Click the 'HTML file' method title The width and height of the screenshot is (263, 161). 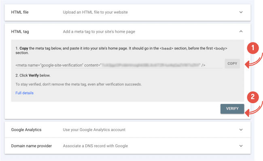tap(20, 12)
